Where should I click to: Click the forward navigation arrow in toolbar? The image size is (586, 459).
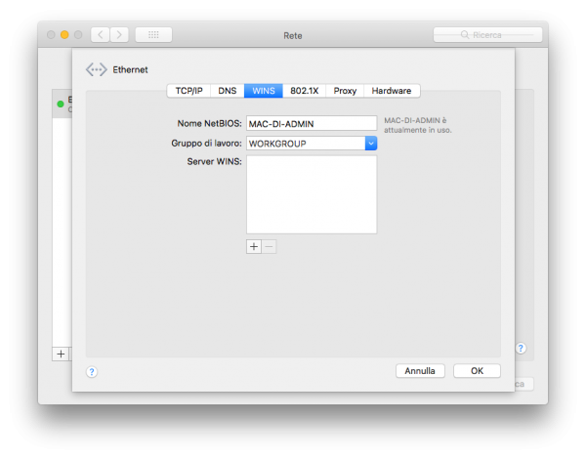coord(119,35)
